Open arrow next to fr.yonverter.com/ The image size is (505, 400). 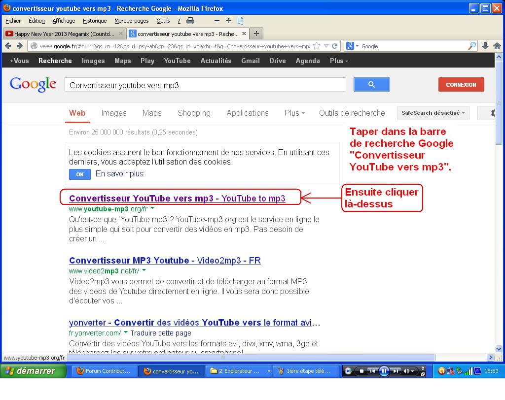point(126,333)
